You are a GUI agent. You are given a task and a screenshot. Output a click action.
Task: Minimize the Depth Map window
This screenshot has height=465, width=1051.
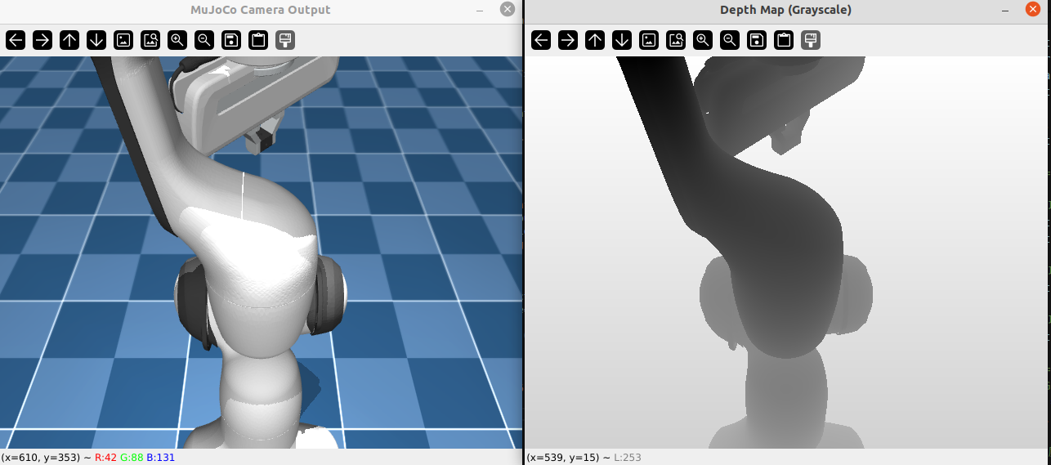1005,10
